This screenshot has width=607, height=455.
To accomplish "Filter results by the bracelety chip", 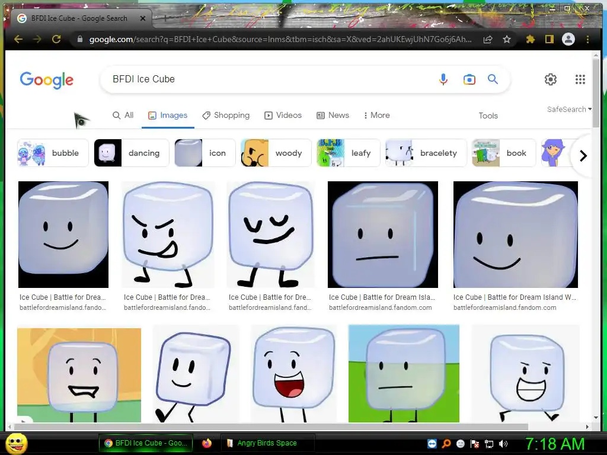I will pos(426,153).
